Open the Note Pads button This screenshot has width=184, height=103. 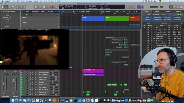click(175, 7)
